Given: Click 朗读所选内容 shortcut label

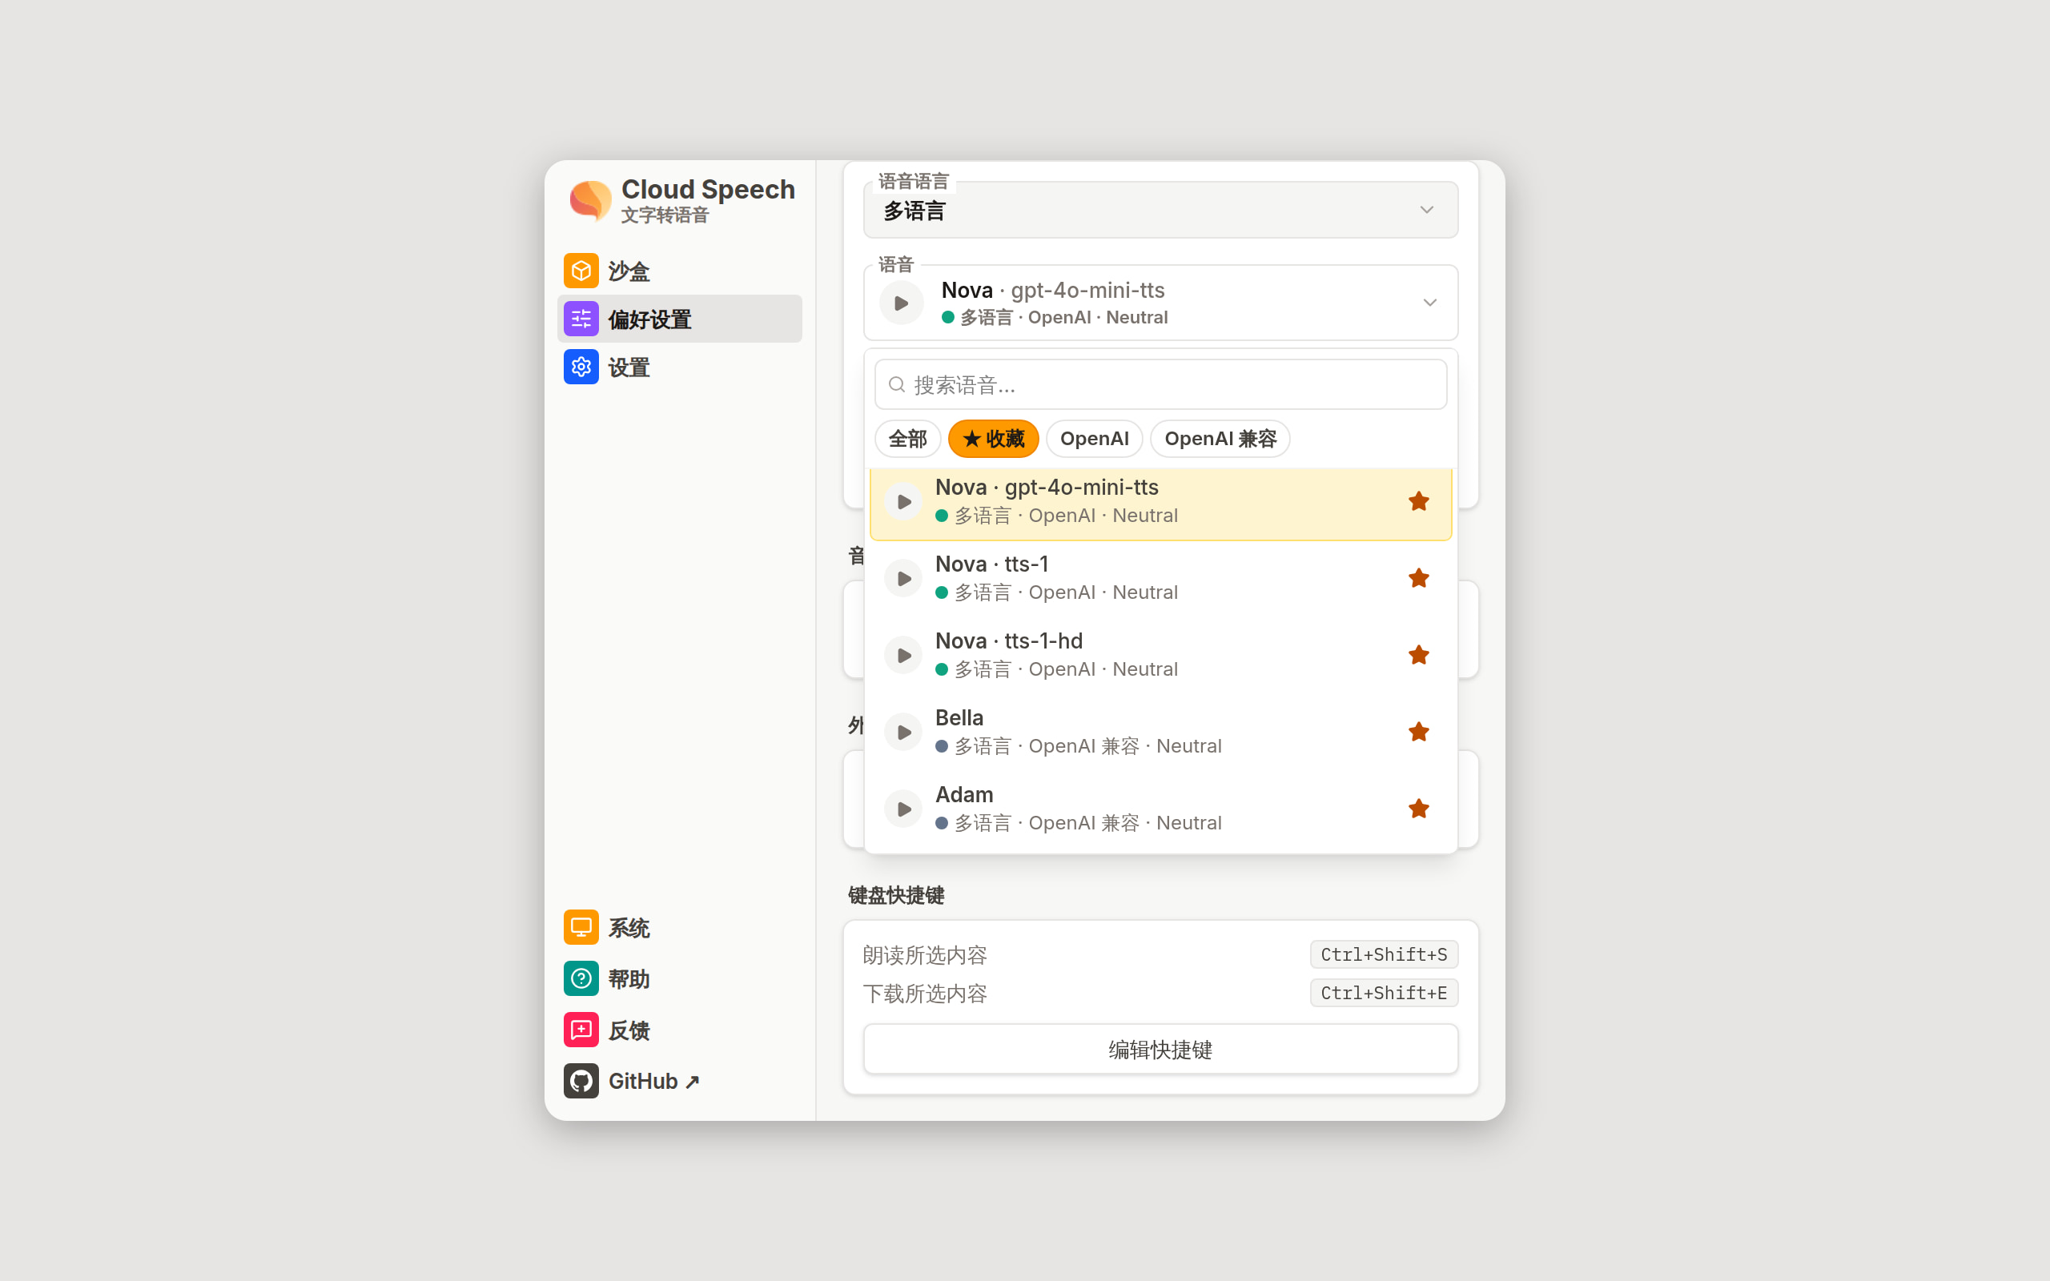Looking at the screenshot, I should (x=925, y=956).
